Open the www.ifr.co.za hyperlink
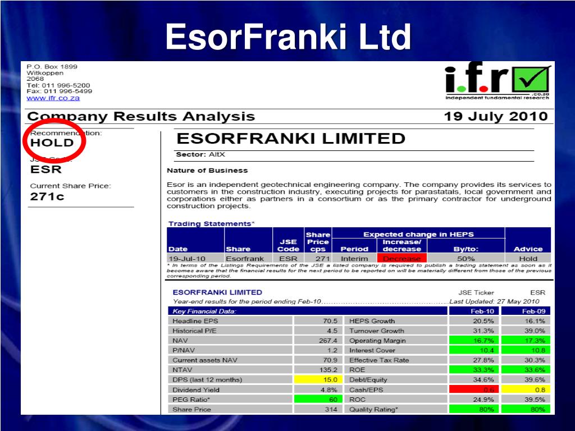Image resolution: width=575 pixels, height=431 pixels. click(53, 98)
